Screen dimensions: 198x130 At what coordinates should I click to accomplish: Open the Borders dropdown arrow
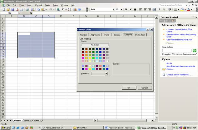179,9
